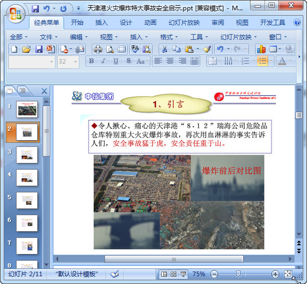Image resolution: width=307 pixels, height=284 pixels.
Task: Toggle Italic formatting
Action: pos(103,61)
